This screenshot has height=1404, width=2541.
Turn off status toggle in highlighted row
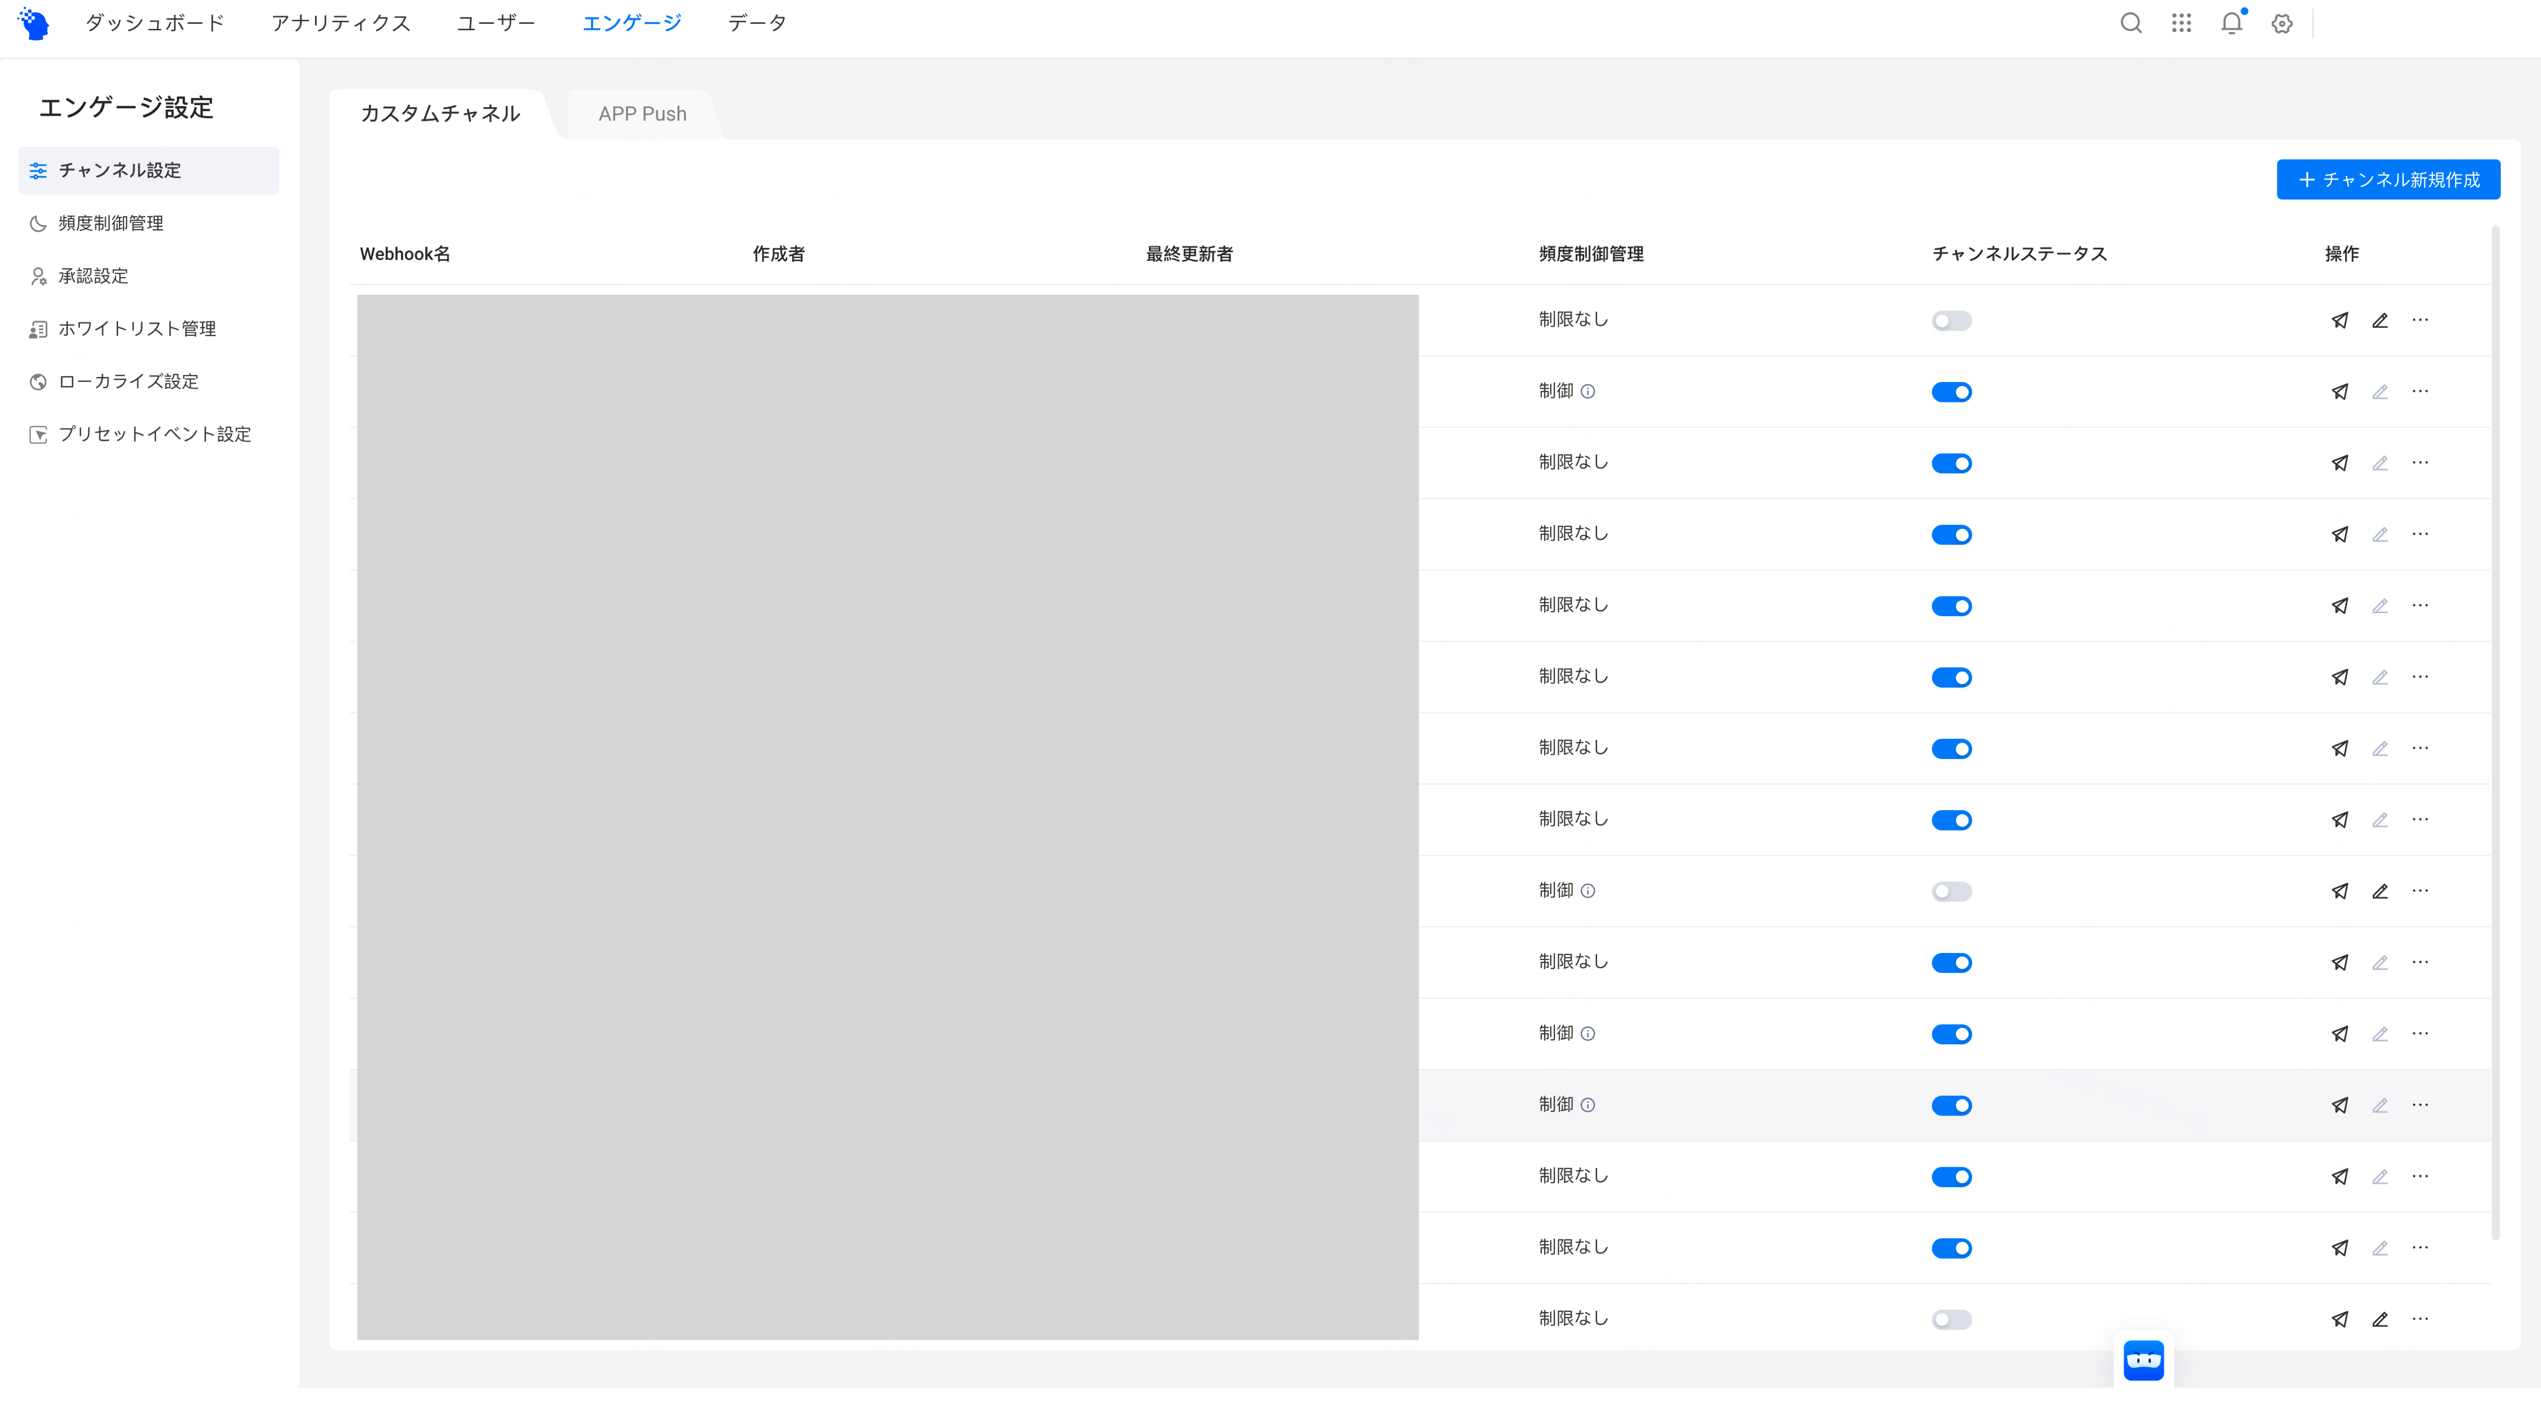click(x=1951, y=1105)
